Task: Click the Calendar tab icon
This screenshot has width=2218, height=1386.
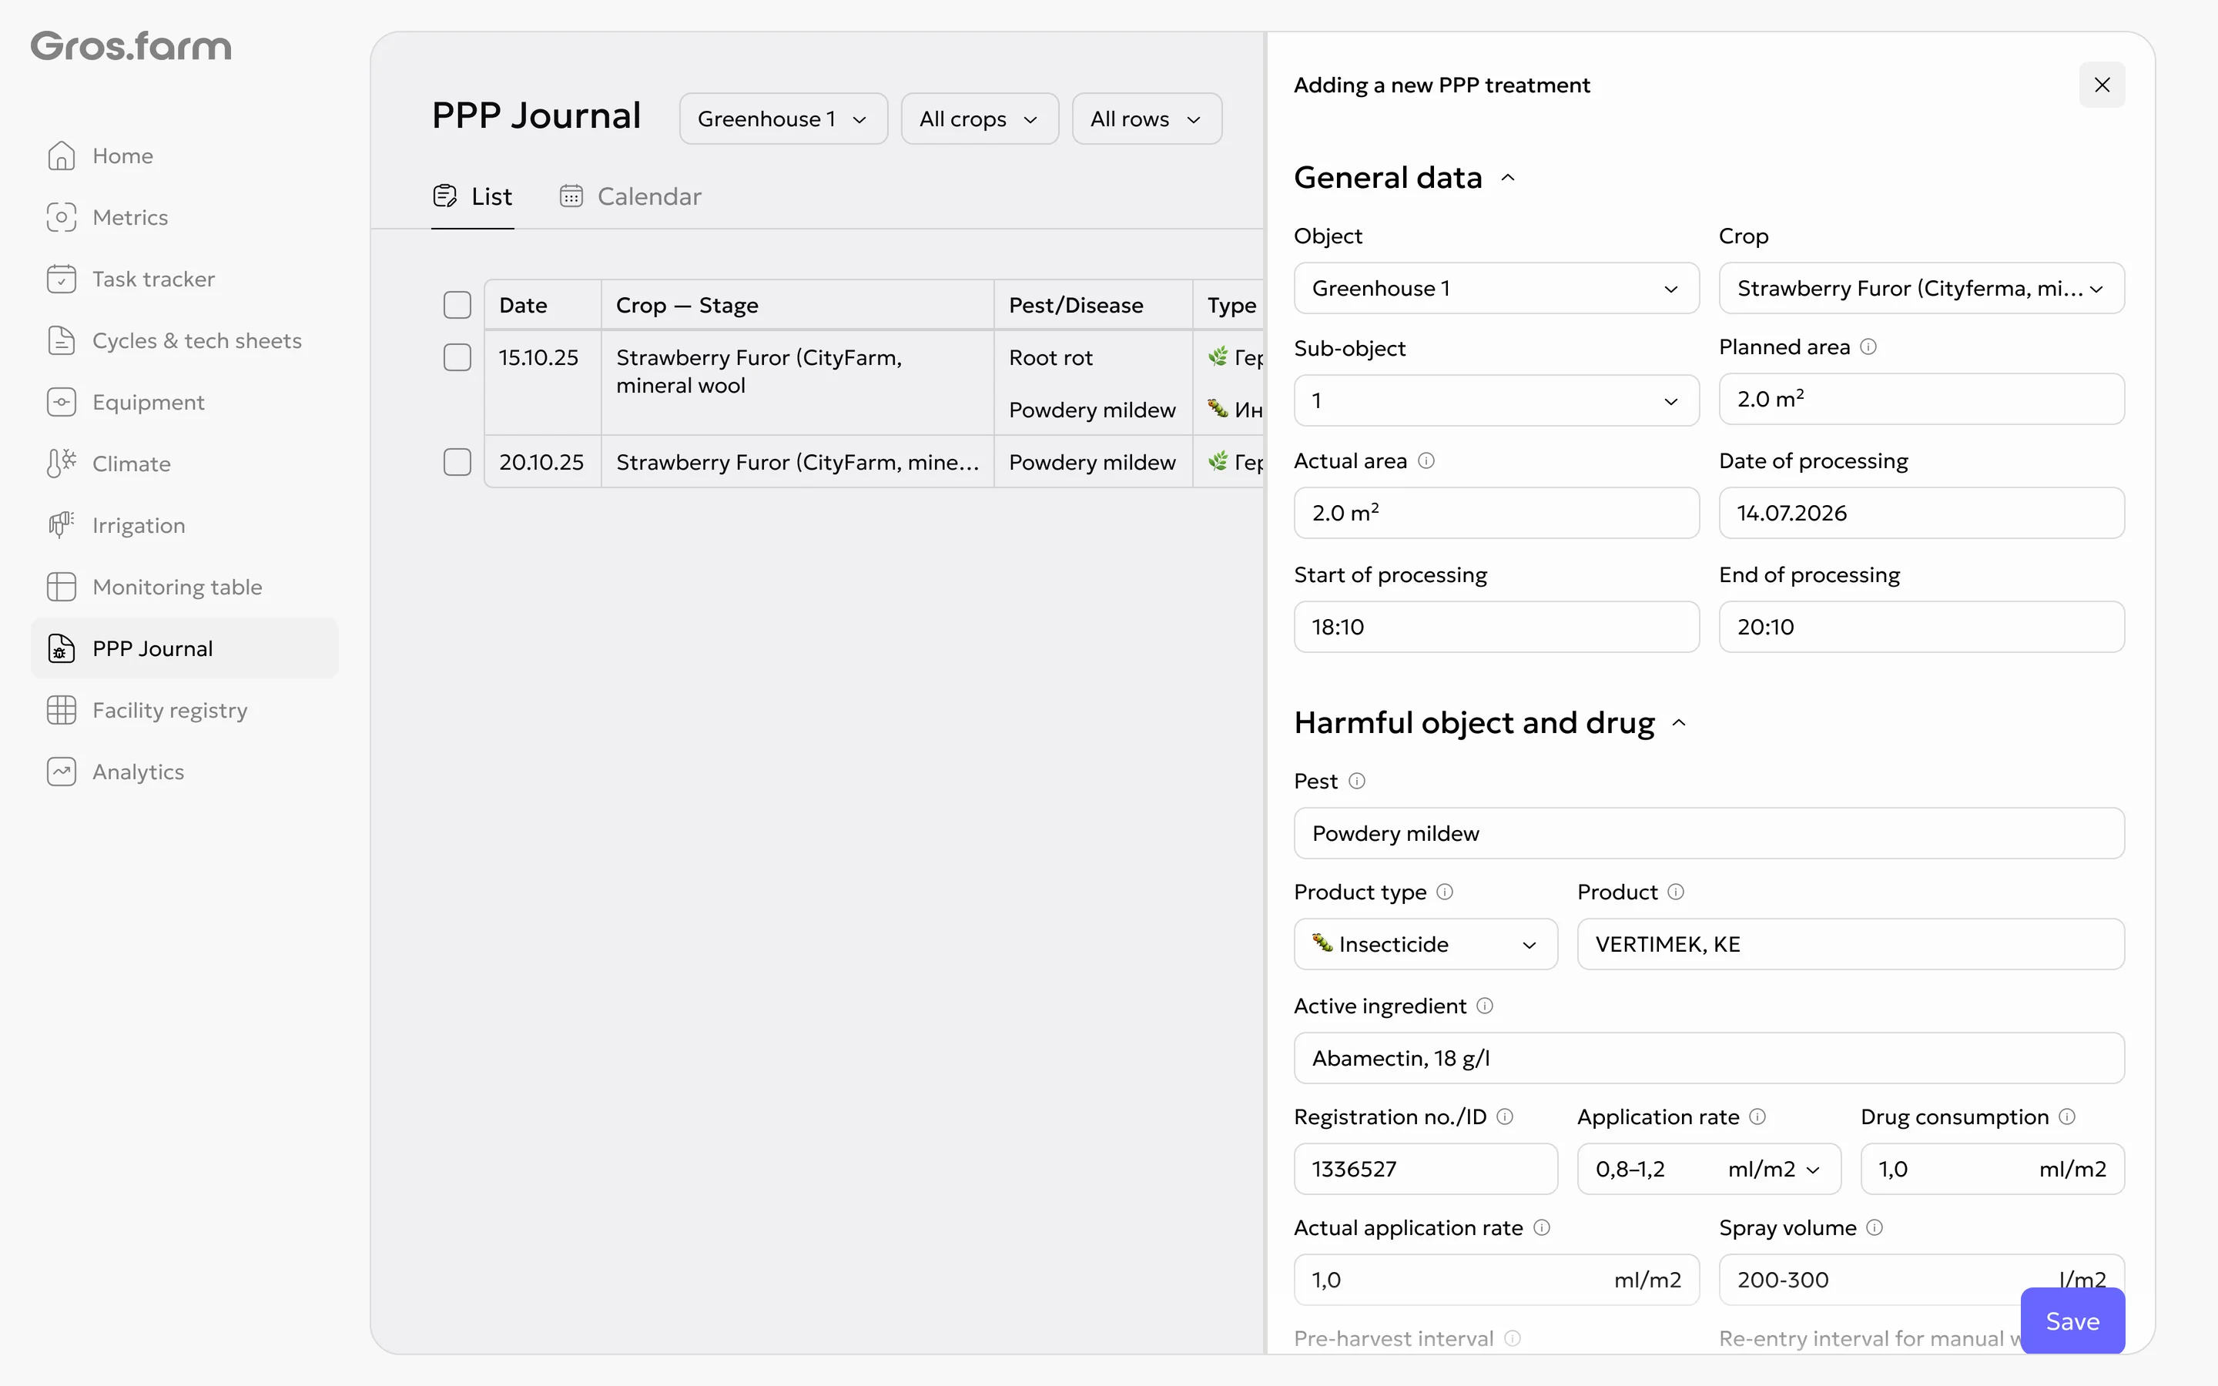Action: point(571,196)
